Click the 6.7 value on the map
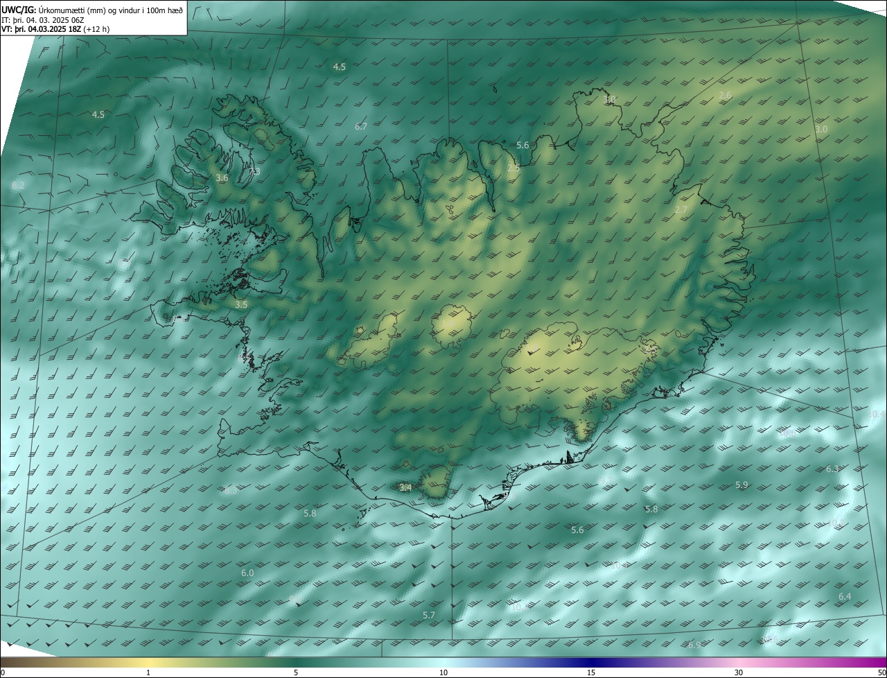The width and height of the screenshot is (887, 678). tap(360, 127)
